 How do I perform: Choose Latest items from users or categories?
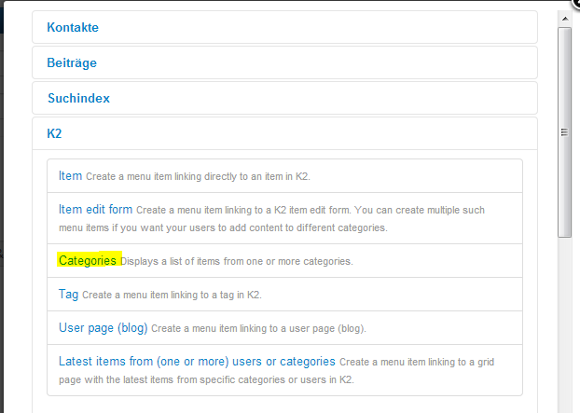pos(197,361)
